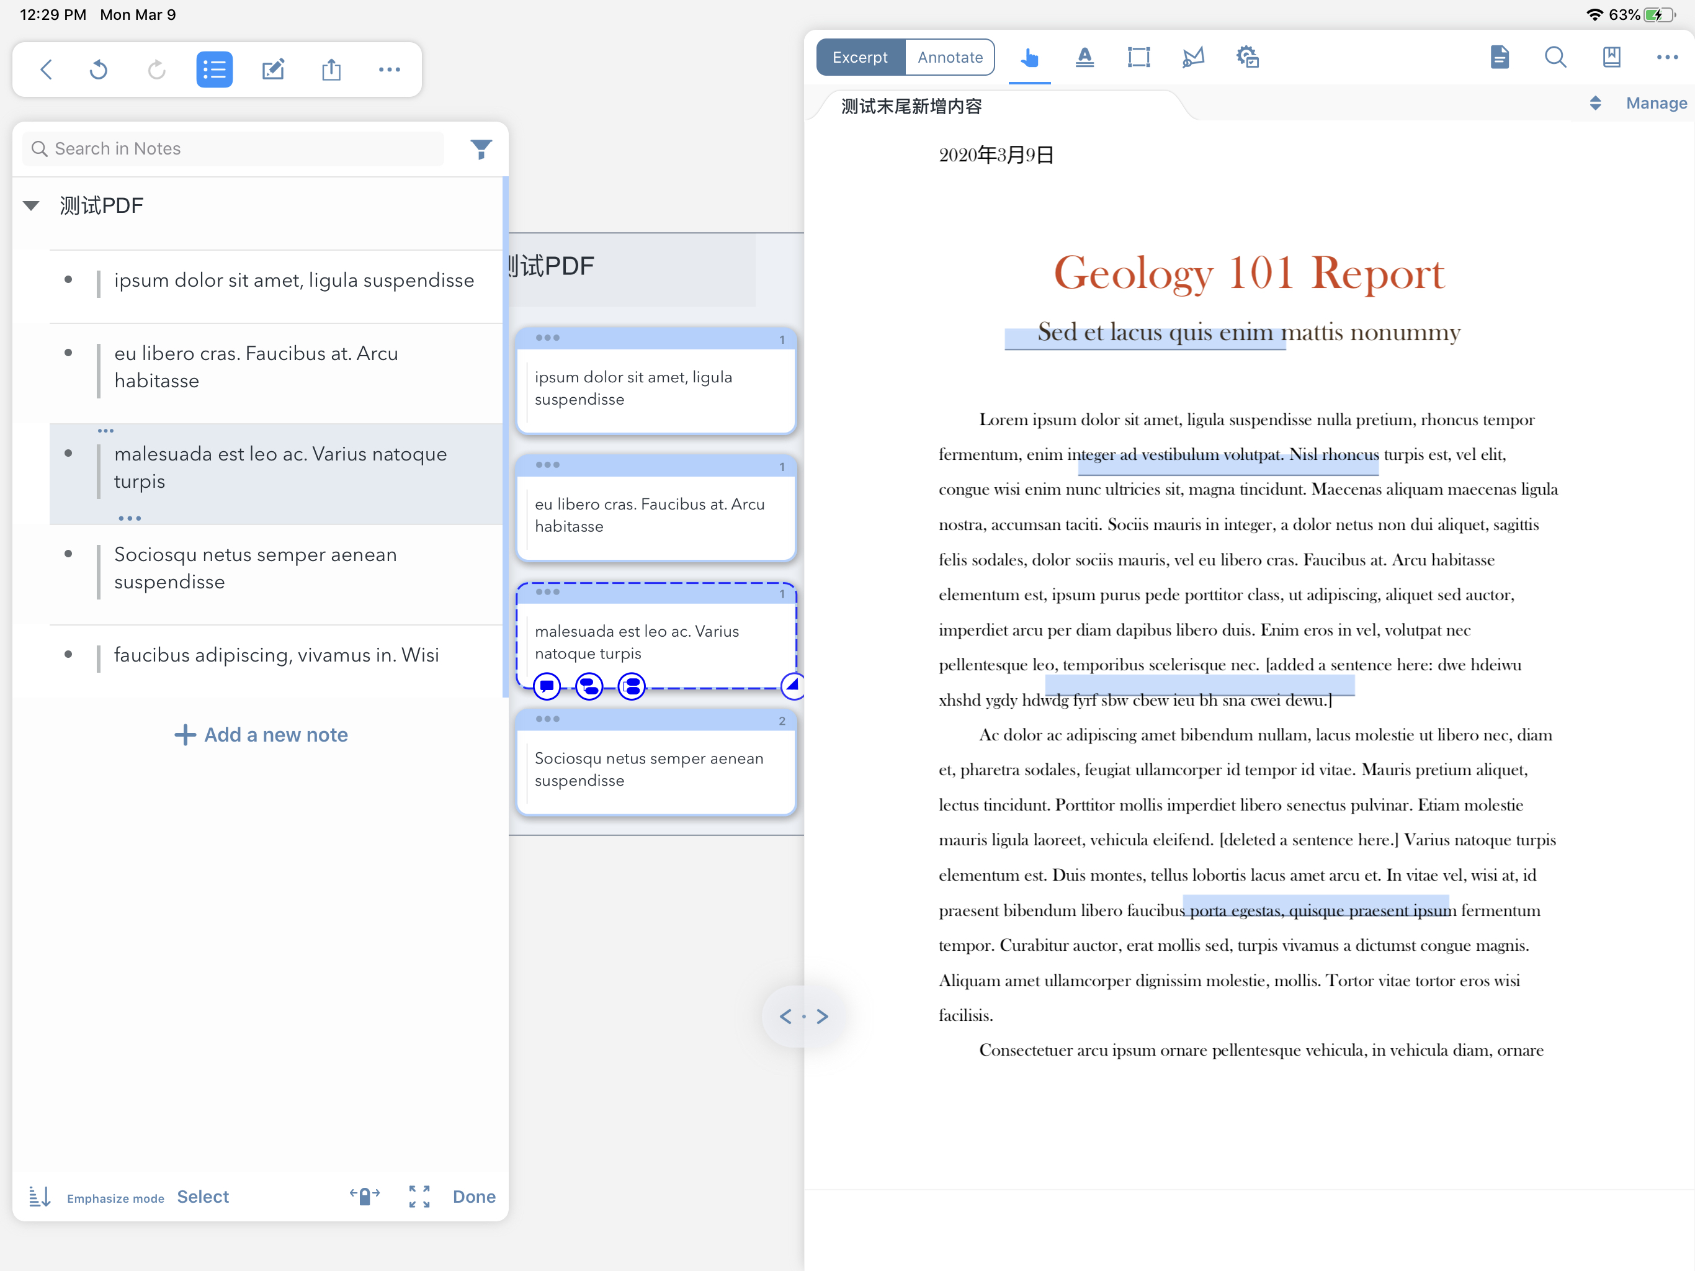Screen dimensions: 1695x1271
Task: Click the sort order icon in outline footer
Action: 40,1196
